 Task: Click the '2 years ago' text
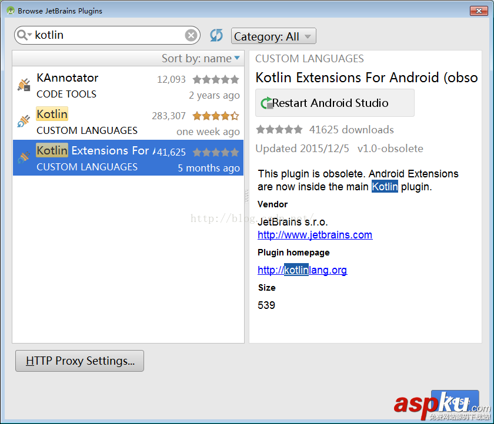tap(214, 95)
